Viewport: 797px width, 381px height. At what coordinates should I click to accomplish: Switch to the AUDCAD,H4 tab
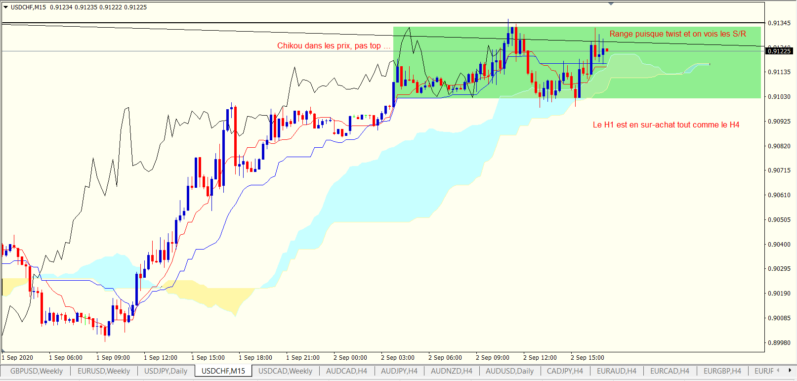346,371
